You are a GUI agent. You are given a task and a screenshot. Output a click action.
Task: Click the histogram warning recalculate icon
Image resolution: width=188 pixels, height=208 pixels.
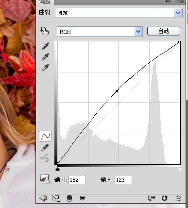click(x=45, y=179)
